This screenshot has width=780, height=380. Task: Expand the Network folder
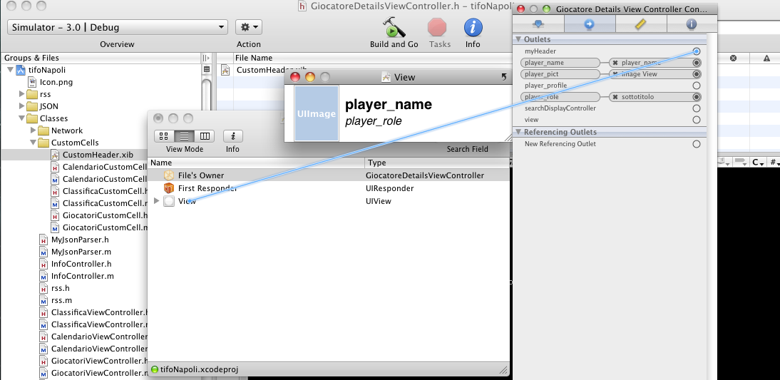(x=34, y=130)
